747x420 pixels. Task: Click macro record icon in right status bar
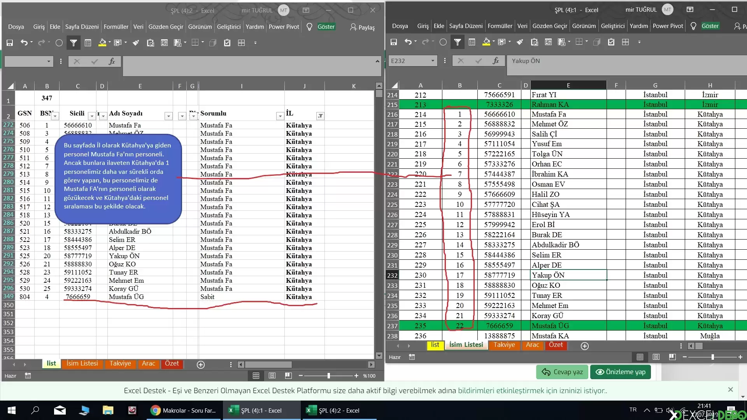pos(412,357)
